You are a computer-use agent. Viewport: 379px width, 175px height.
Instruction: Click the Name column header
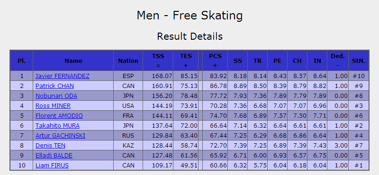pos(73,61)
